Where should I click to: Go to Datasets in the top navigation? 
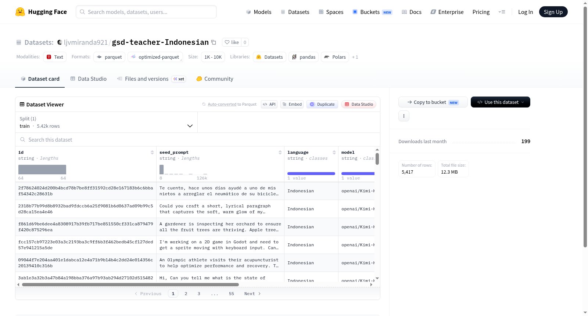(x=295, y=12)
